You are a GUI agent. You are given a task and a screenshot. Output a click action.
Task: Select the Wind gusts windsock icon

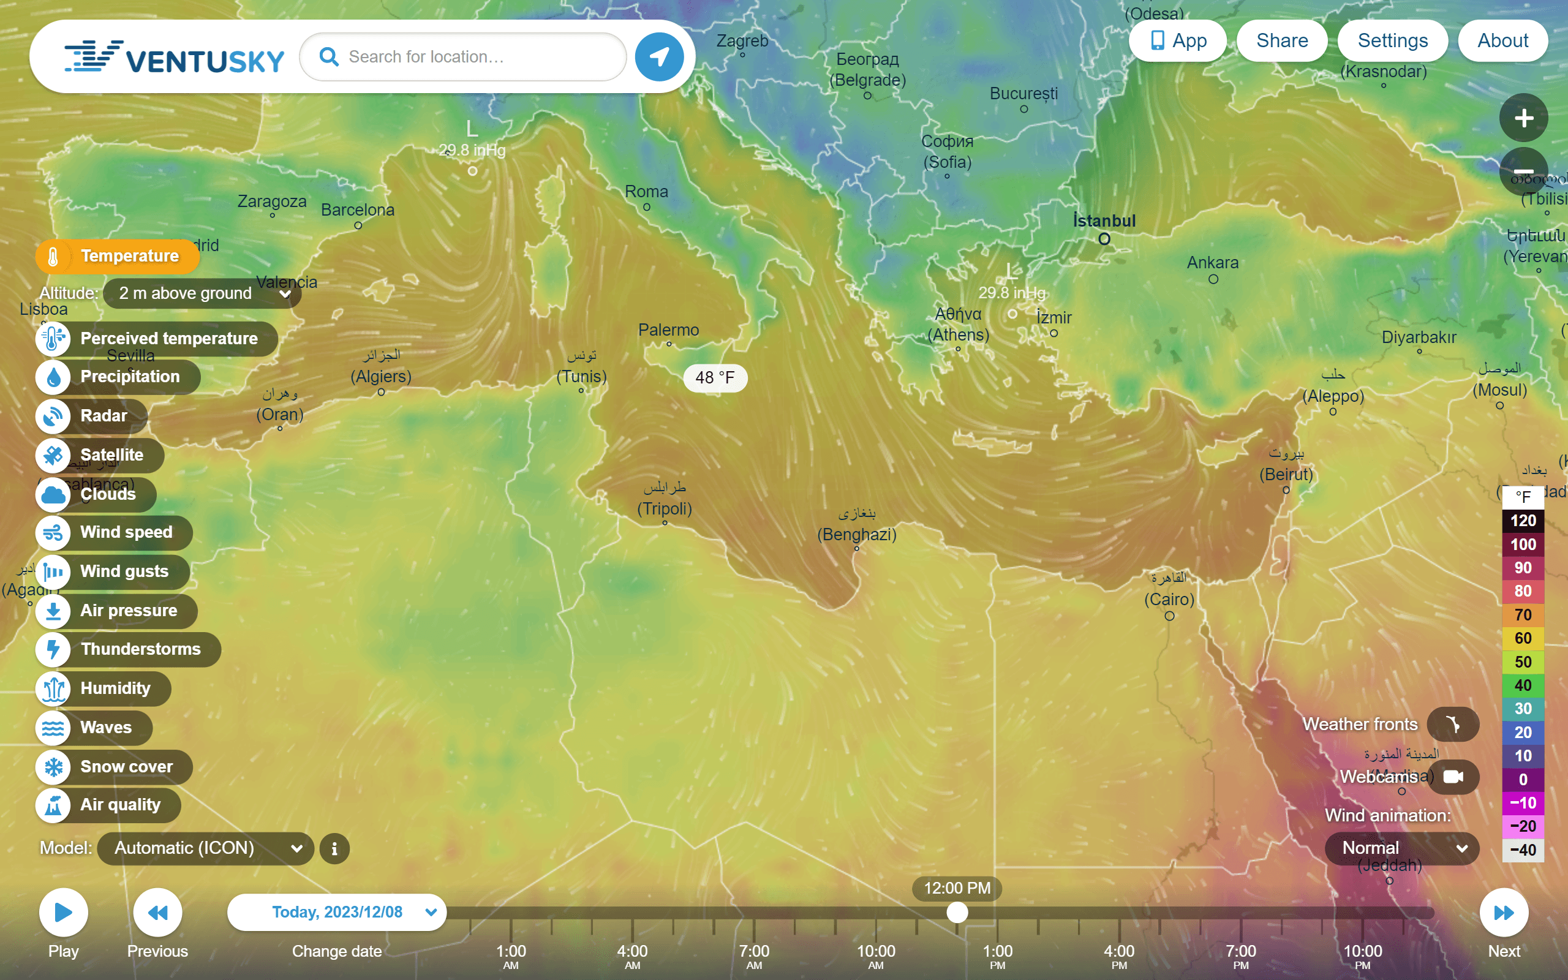click(53, 571)
